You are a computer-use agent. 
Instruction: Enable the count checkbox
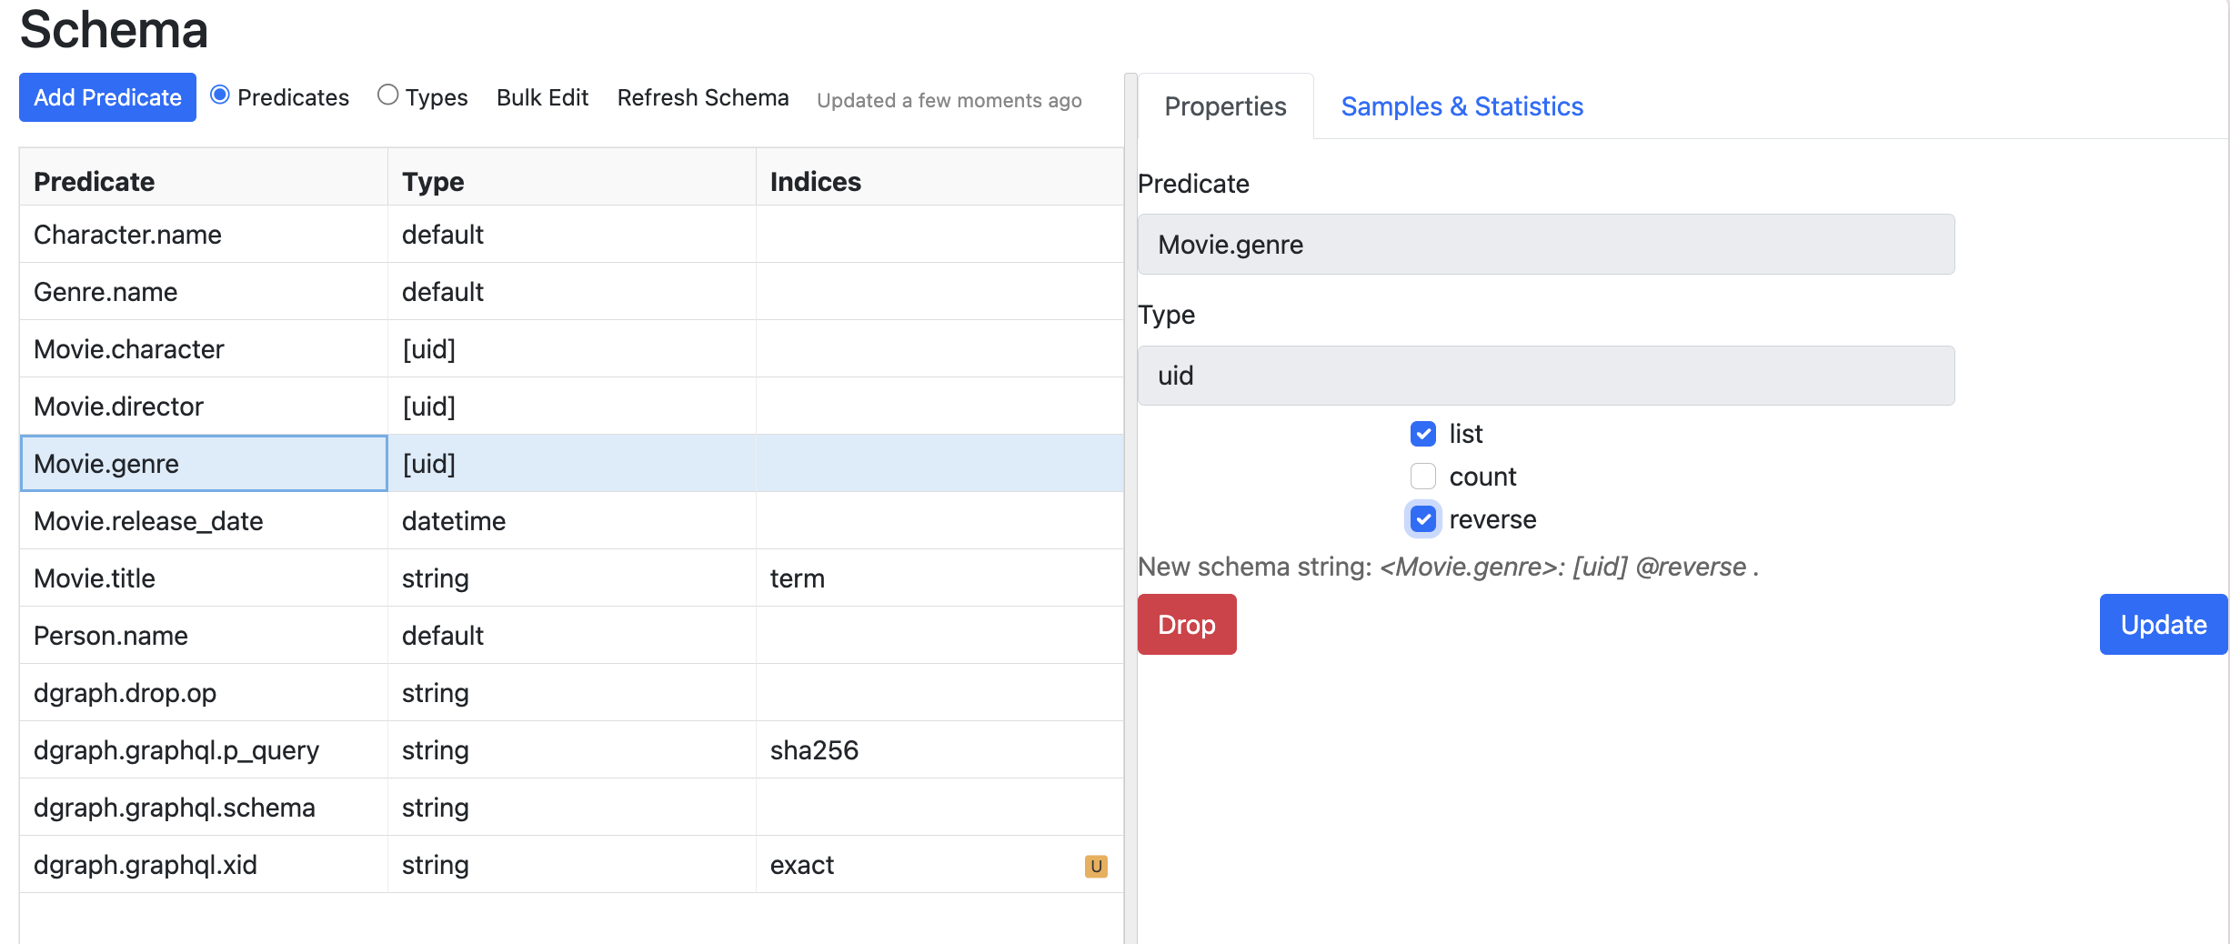(1422, 477)
